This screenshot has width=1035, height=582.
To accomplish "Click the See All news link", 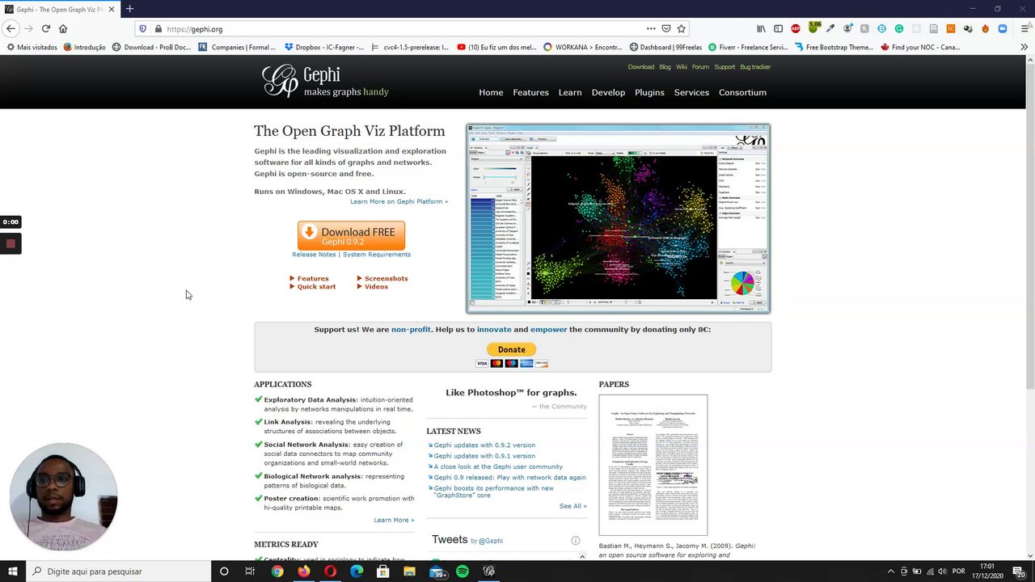I will click(572, 506).
